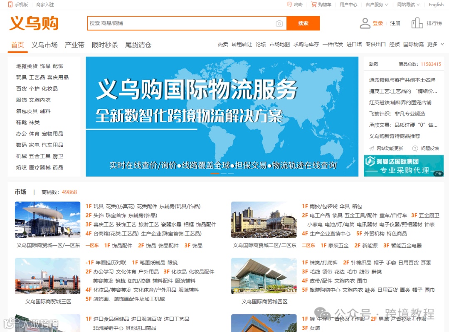This screenshot has height=332, width=449.
Task: Expand the 客户服务 dropdown
Action: (x=377, y=5)
